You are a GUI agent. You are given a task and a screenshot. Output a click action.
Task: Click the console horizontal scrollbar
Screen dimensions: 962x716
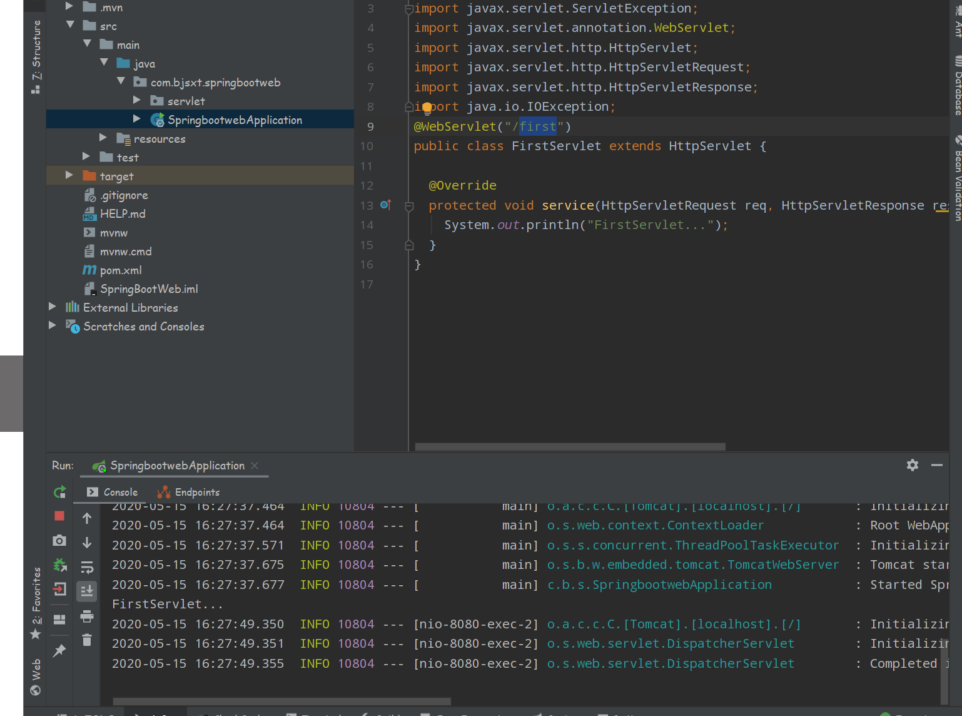tap(281, 702)
